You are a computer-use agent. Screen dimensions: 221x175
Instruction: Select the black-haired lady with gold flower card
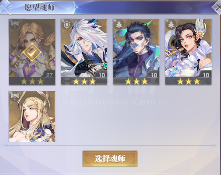click(x=189, y=52)
